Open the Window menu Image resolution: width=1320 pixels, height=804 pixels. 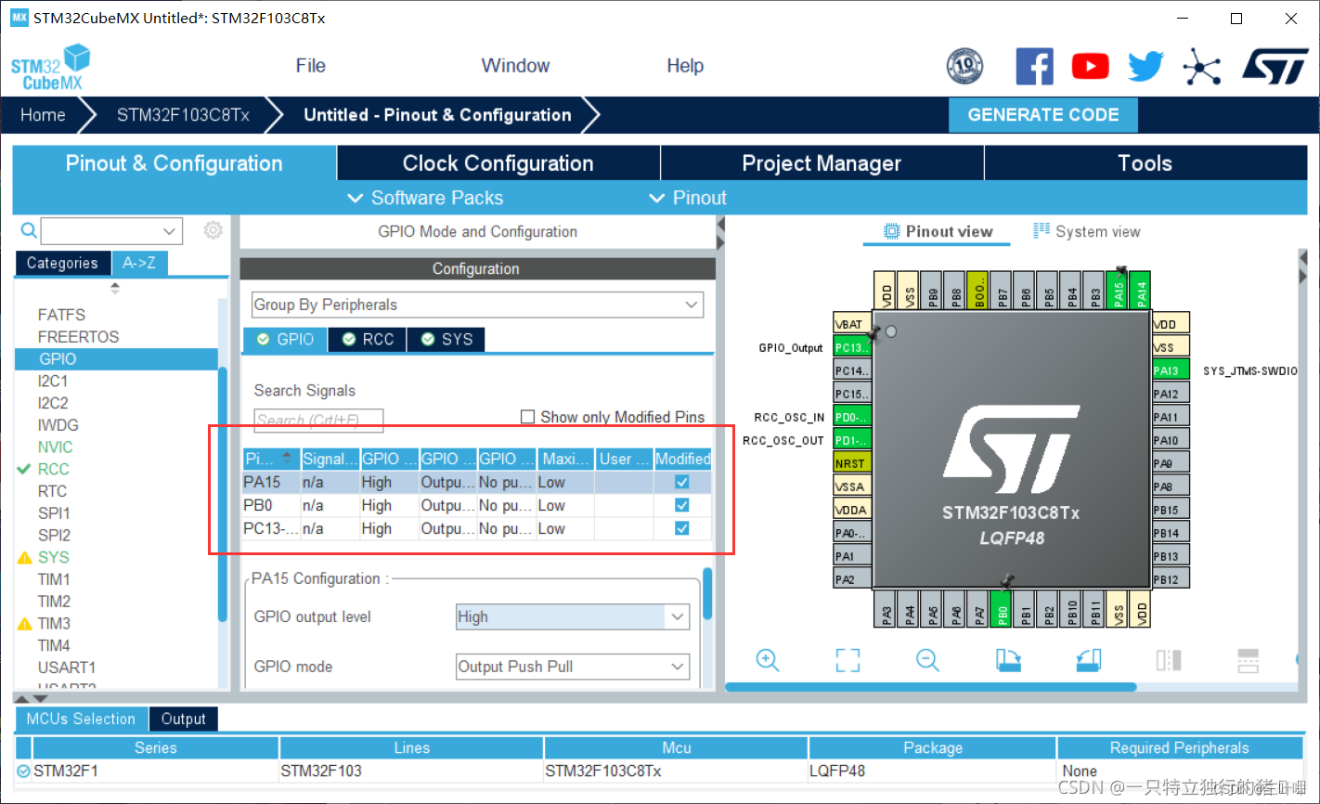tap(515, 66)
